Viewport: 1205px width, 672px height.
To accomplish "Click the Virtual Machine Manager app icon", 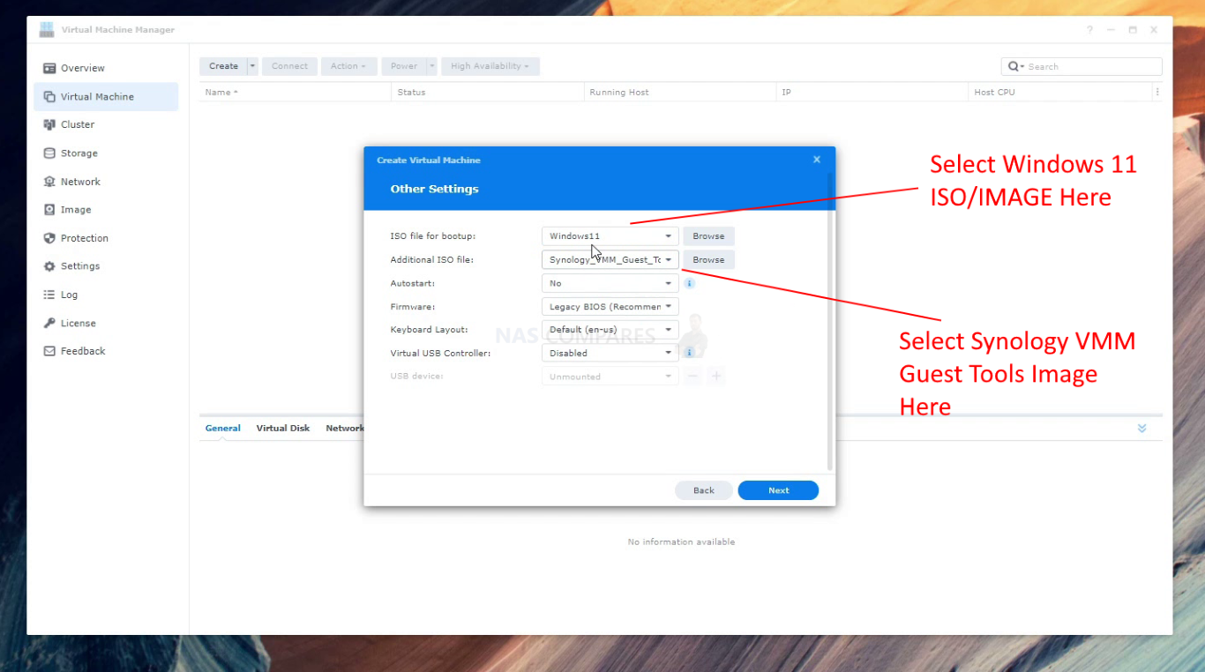I will tap(47, 30).
